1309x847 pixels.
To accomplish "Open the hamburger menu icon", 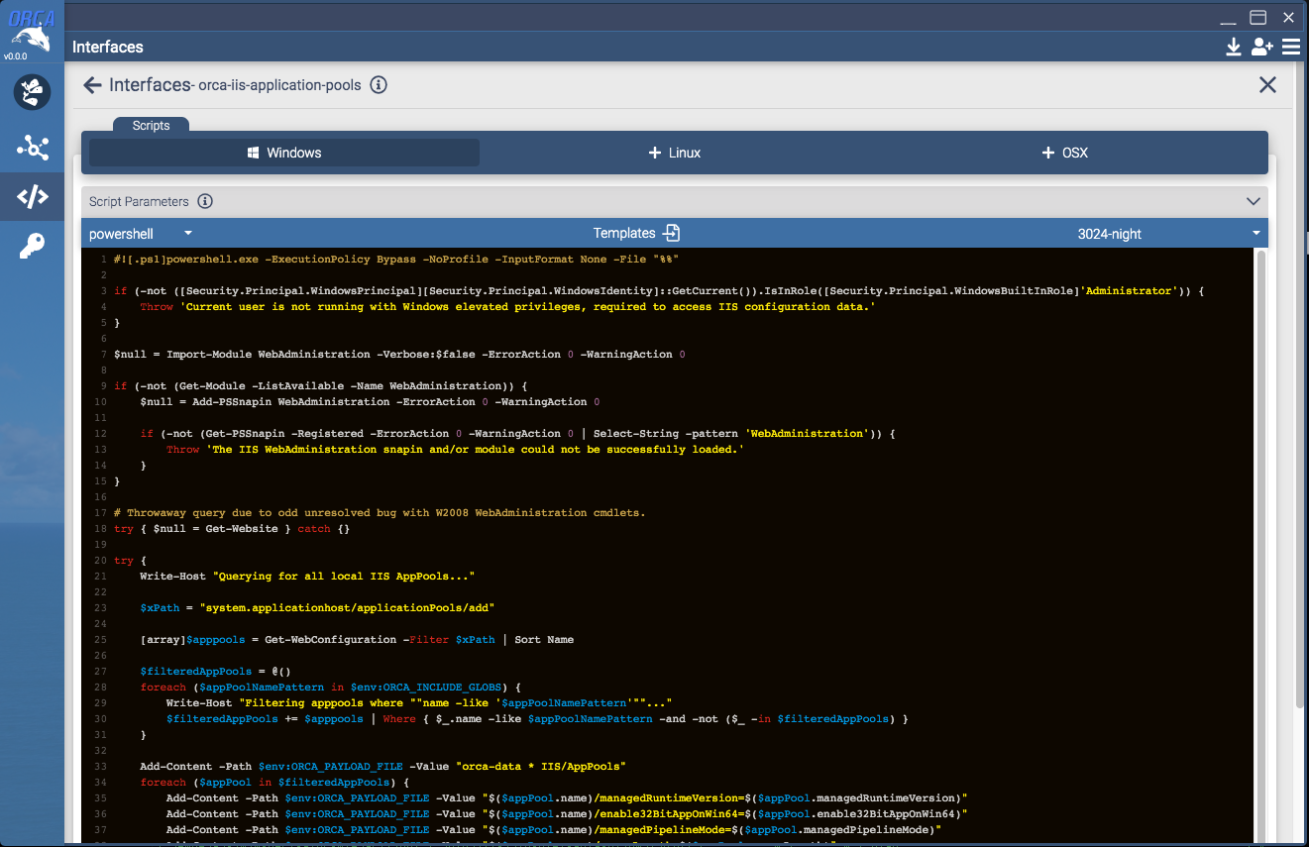I will point(1291,47).
